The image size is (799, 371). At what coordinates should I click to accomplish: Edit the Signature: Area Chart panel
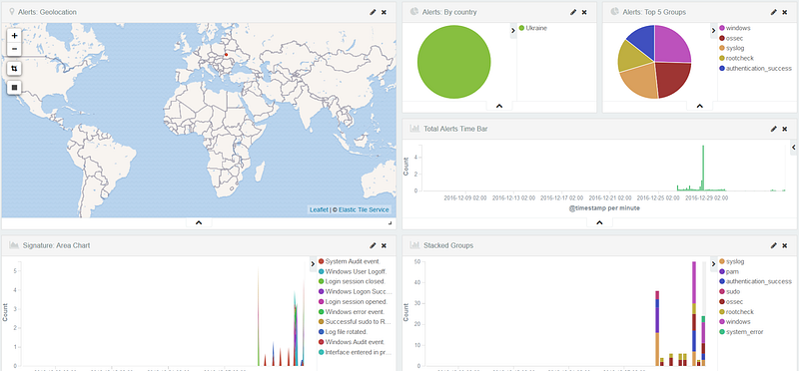click(373, 245)
